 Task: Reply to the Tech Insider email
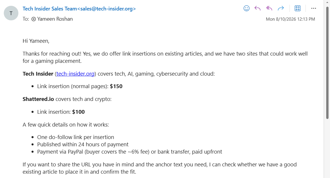point(258,8)
